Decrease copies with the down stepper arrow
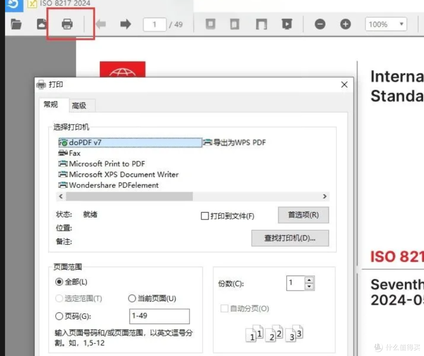Screen dimensions: 424x356 309,287
